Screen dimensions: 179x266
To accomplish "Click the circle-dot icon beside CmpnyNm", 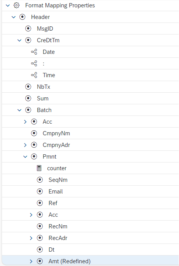I will pos(34,133).
